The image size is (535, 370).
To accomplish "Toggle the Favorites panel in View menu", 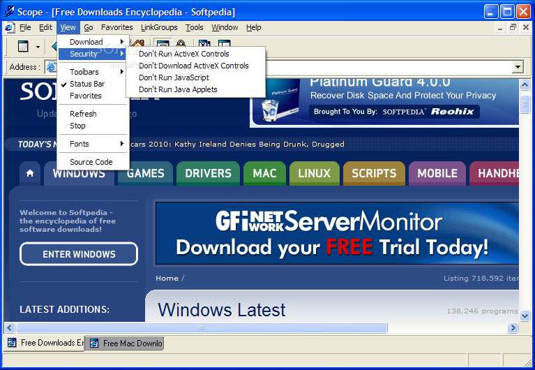I will point(93,96).
